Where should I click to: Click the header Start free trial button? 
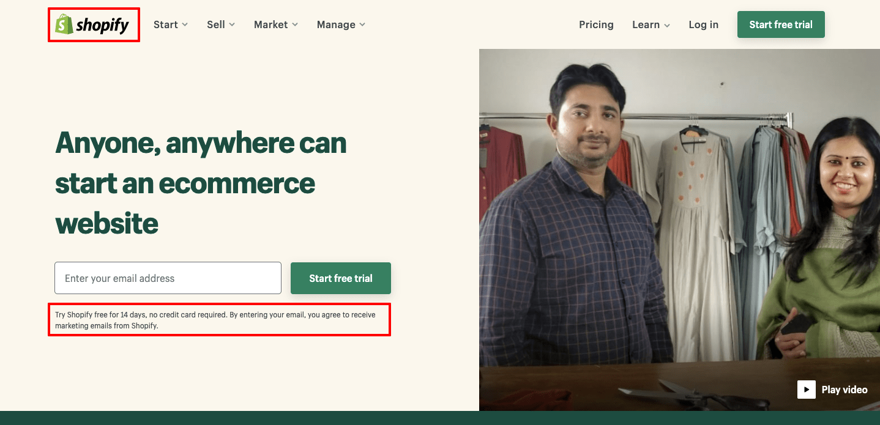click(781, 24)
